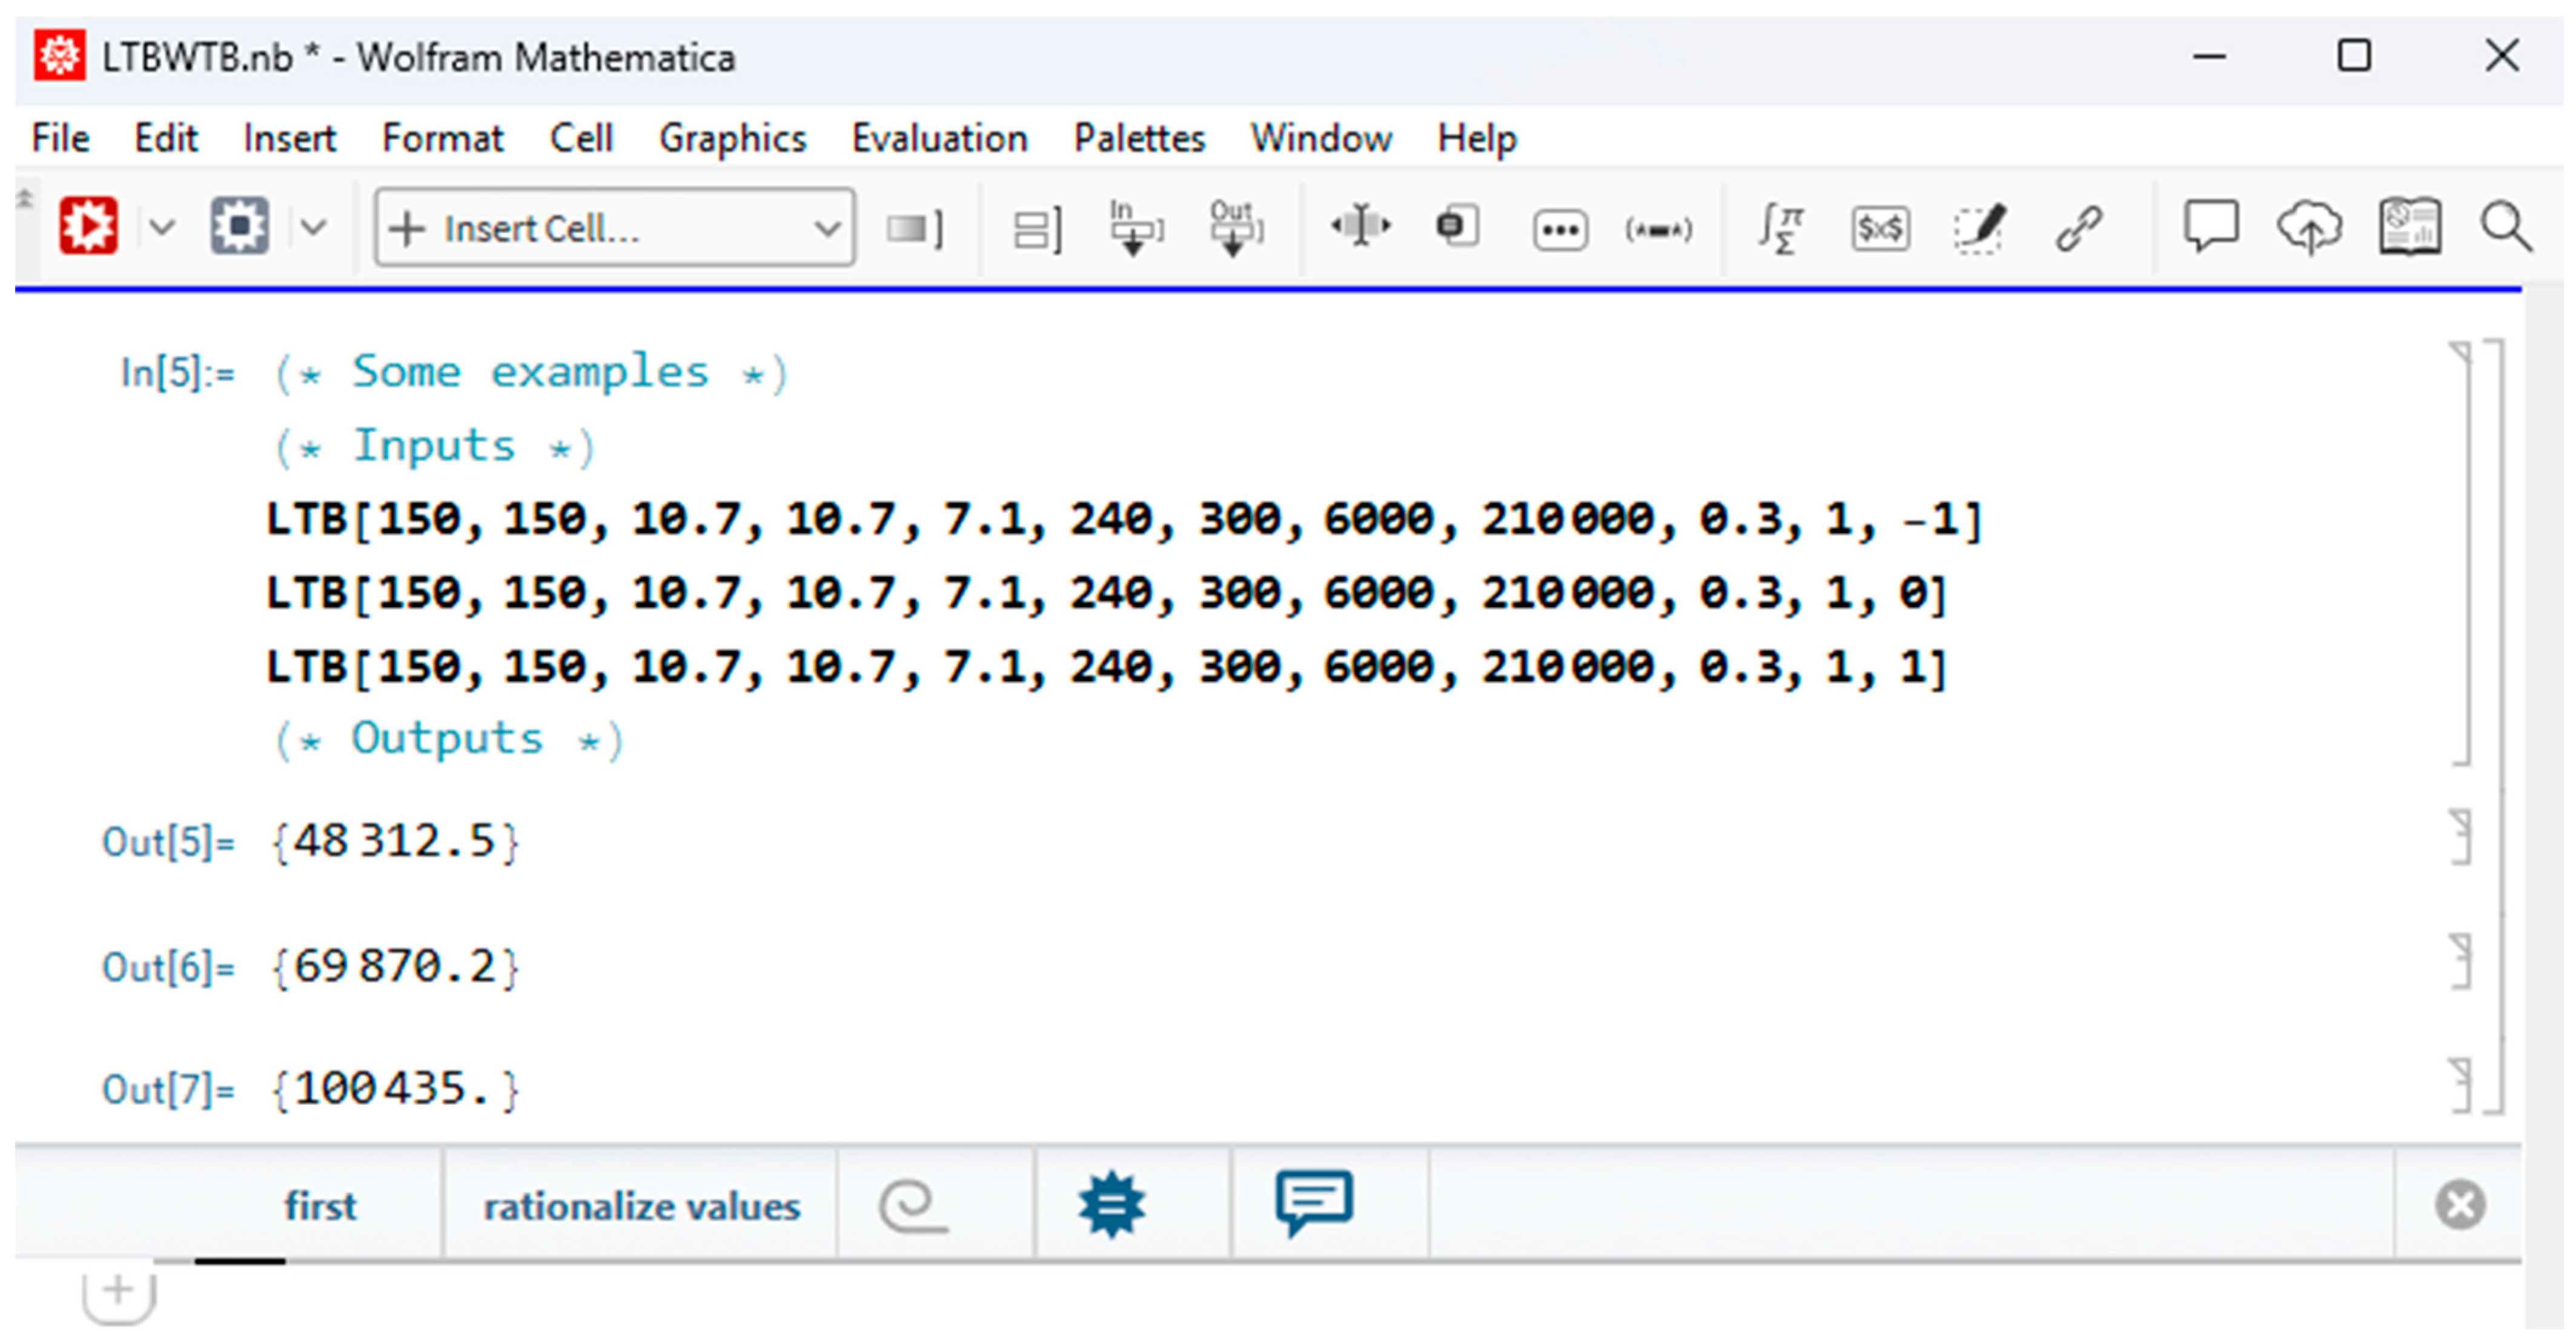
Task: Open the Cell menu
Action: [581, 138]
